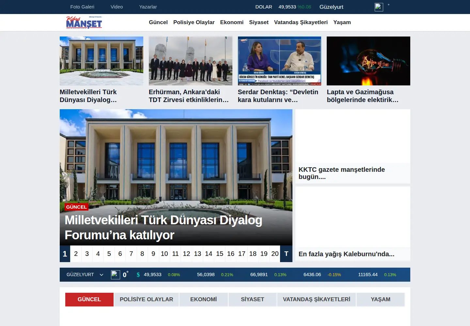
Task: Open the Siyaset menu item
Action: (x=259, y=22)
